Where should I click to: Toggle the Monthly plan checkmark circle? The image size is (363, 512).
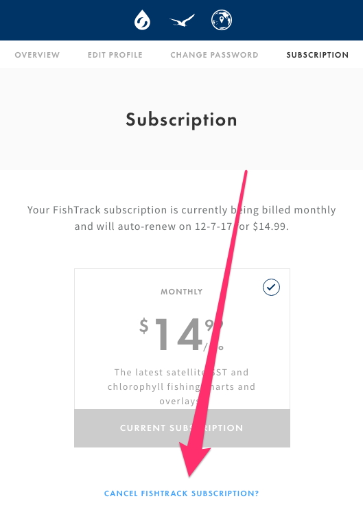[271, 287]
